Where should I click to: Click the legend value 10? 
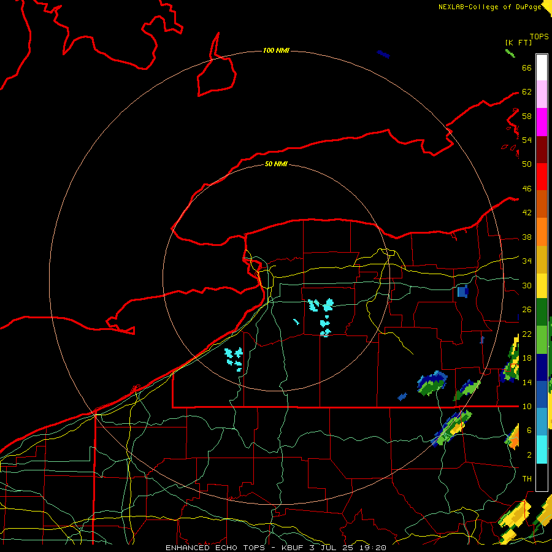pos(527,406)
